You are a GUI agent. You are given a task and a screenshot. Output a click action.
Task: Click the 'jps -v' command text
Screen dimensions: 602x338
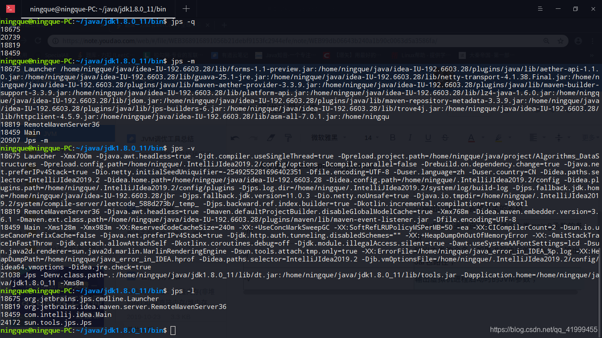[x=183, y=148]
